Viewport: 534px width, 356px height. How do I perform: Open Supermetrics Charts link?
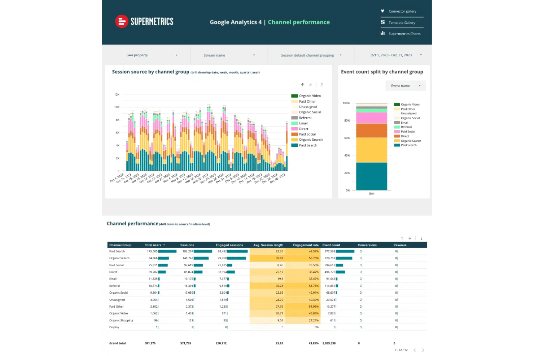tap(404, 34)
